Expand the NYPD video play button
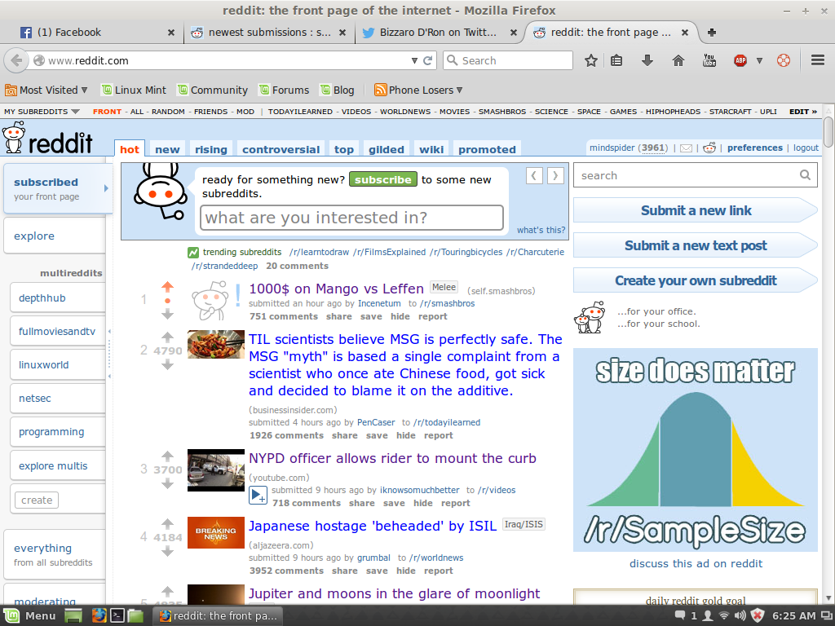Screen dimensions: 835x626 258,496
